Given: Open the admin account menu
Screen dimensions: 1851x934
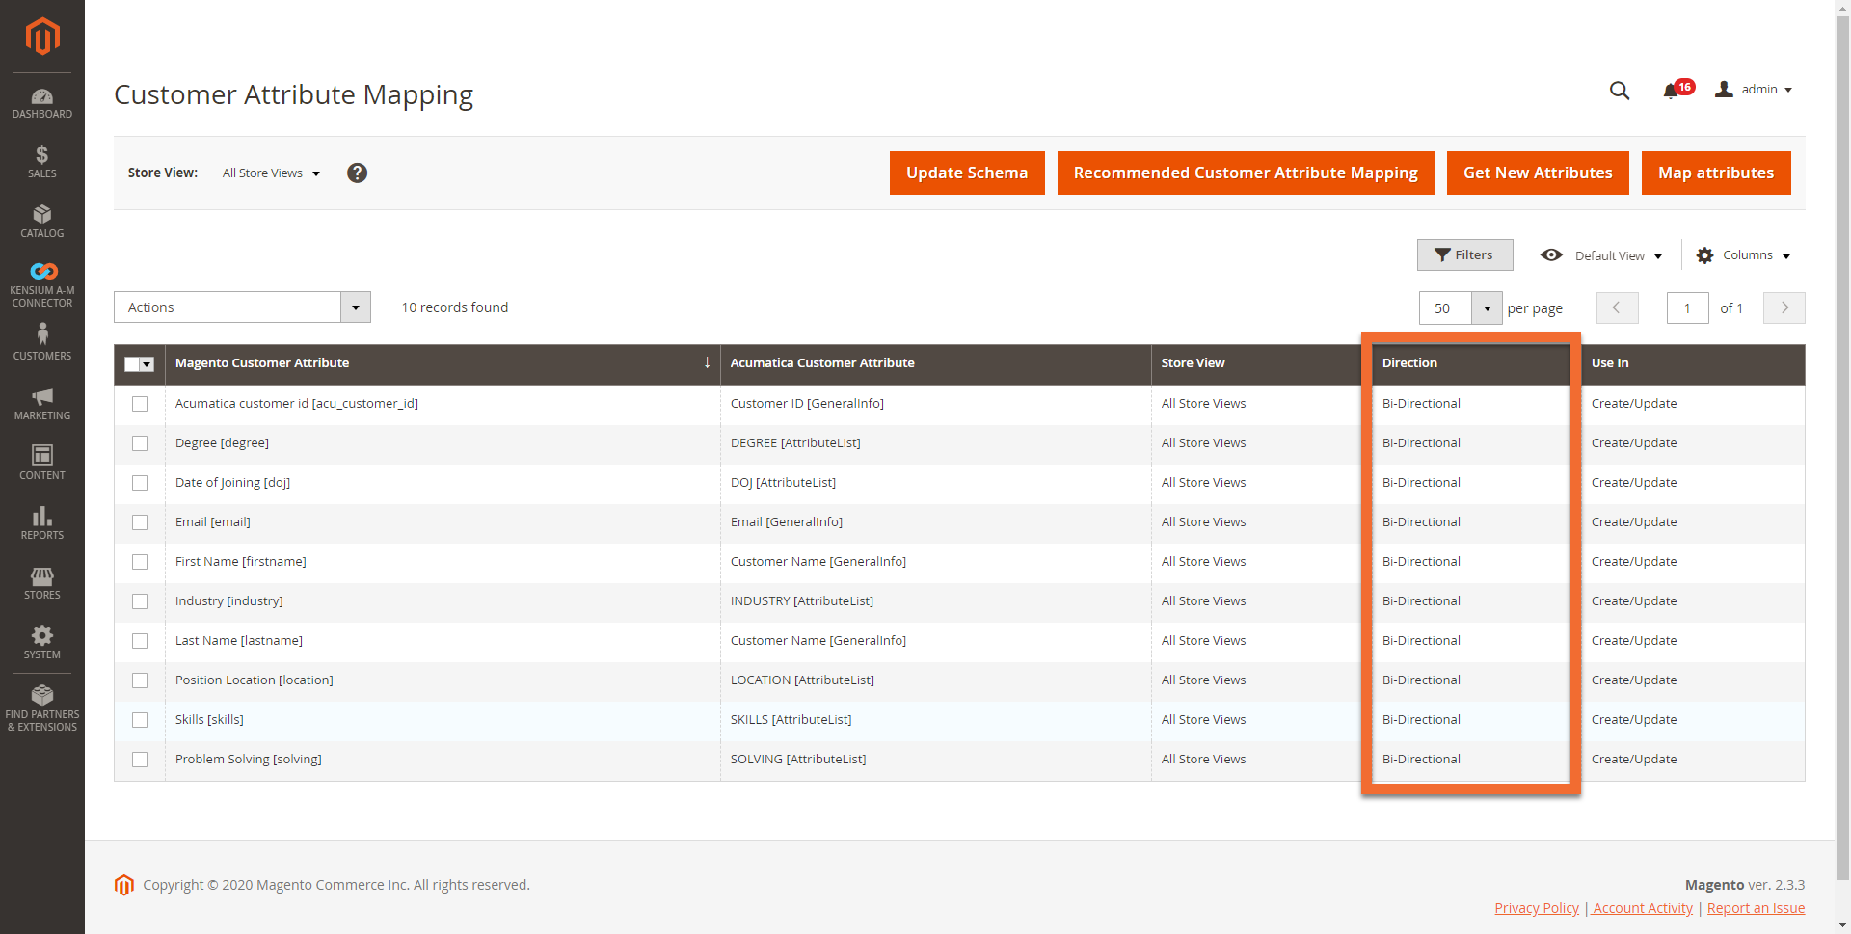Looking at the screenshot, I should pyautogui.click(x=1754, y=90).
